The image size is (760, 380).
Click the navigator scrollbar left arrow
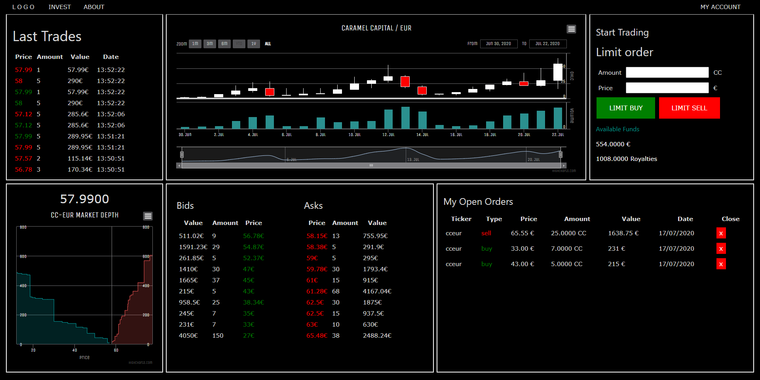click(179, 166)
